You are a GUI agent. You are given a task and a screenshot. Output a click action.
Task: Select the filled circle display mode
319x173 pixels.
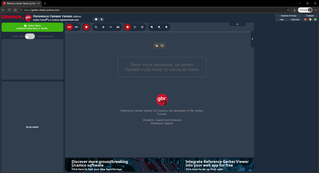[128, 27]
